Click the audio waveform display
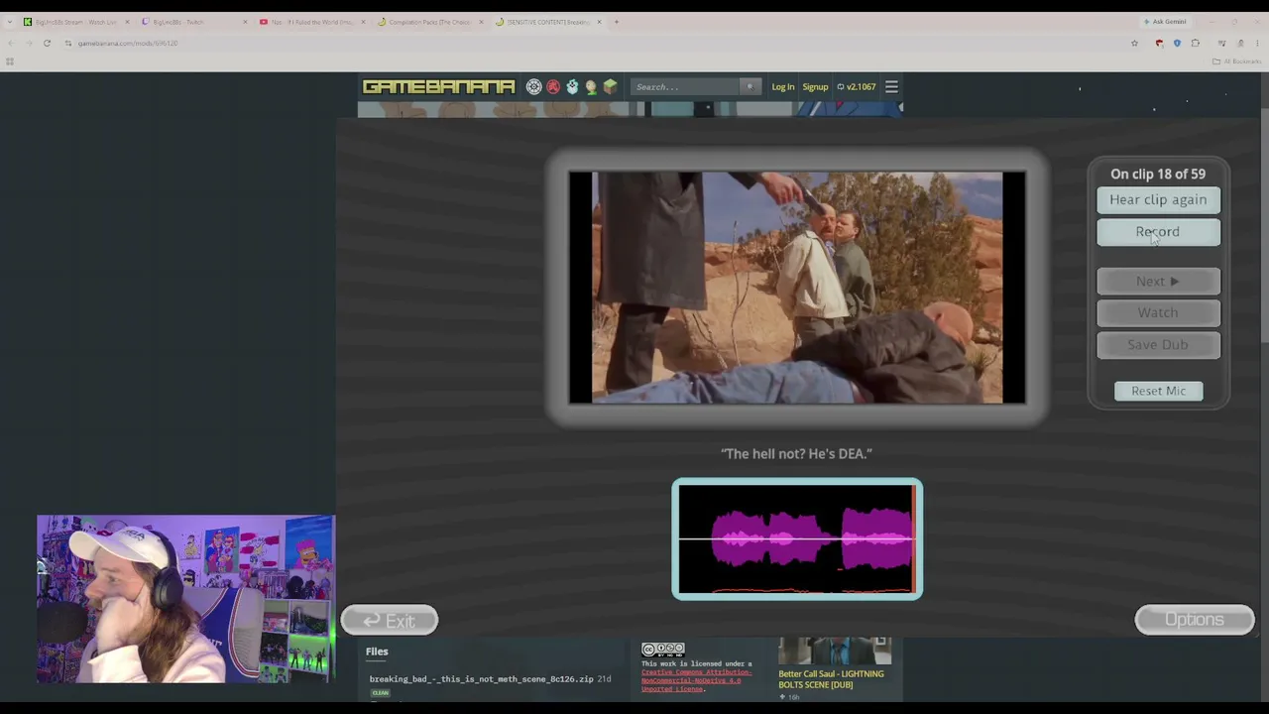Image resolution: width=1269 pixels, height=714 pixels. coord(797,539)
